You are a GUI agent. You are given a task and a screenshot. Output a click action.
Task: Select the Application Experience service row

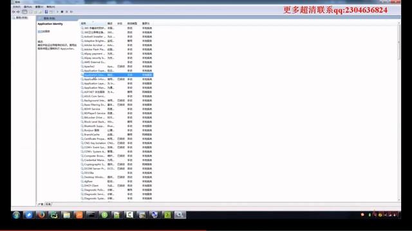tap(117, 71)
